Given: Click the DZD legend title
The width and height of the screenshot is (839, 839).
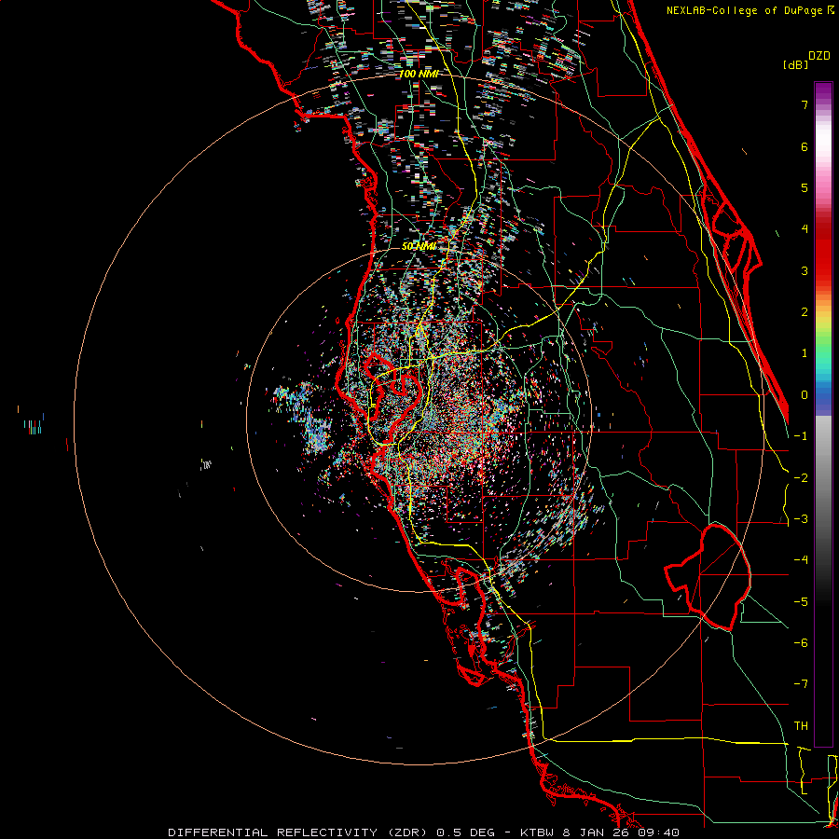Looking at the screenshot, I should click(819, 56).
